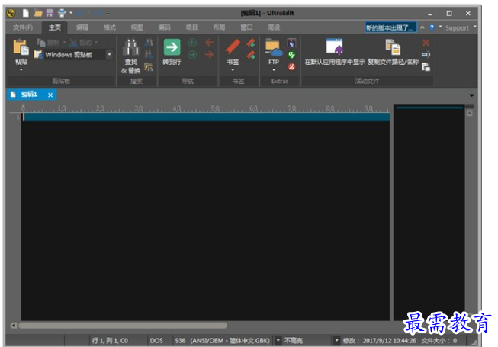The height and width of the screenshot is (347, 498).
Task: Click find previous small binoculars icon
Action: click(x=149, y=43)
